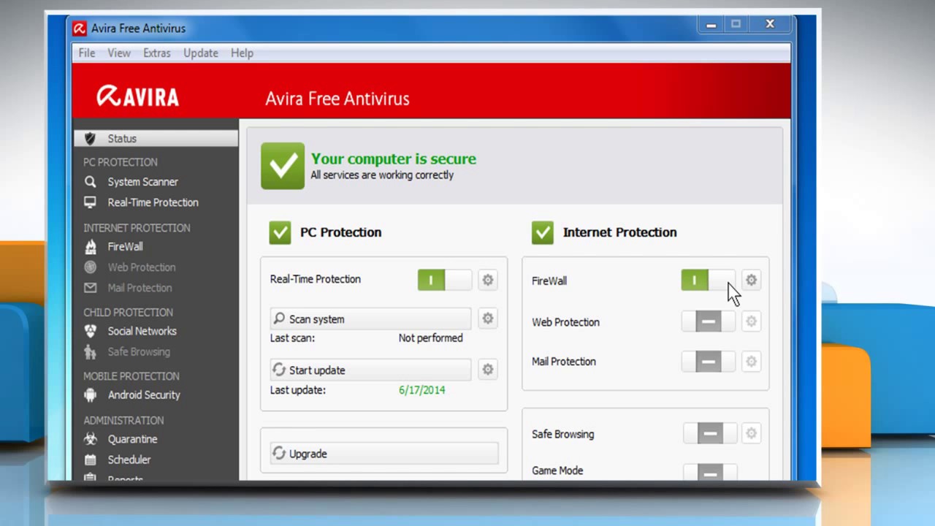Open the View menu
The height and width of the screenshot is (526, 935).
tap(119, 53)
